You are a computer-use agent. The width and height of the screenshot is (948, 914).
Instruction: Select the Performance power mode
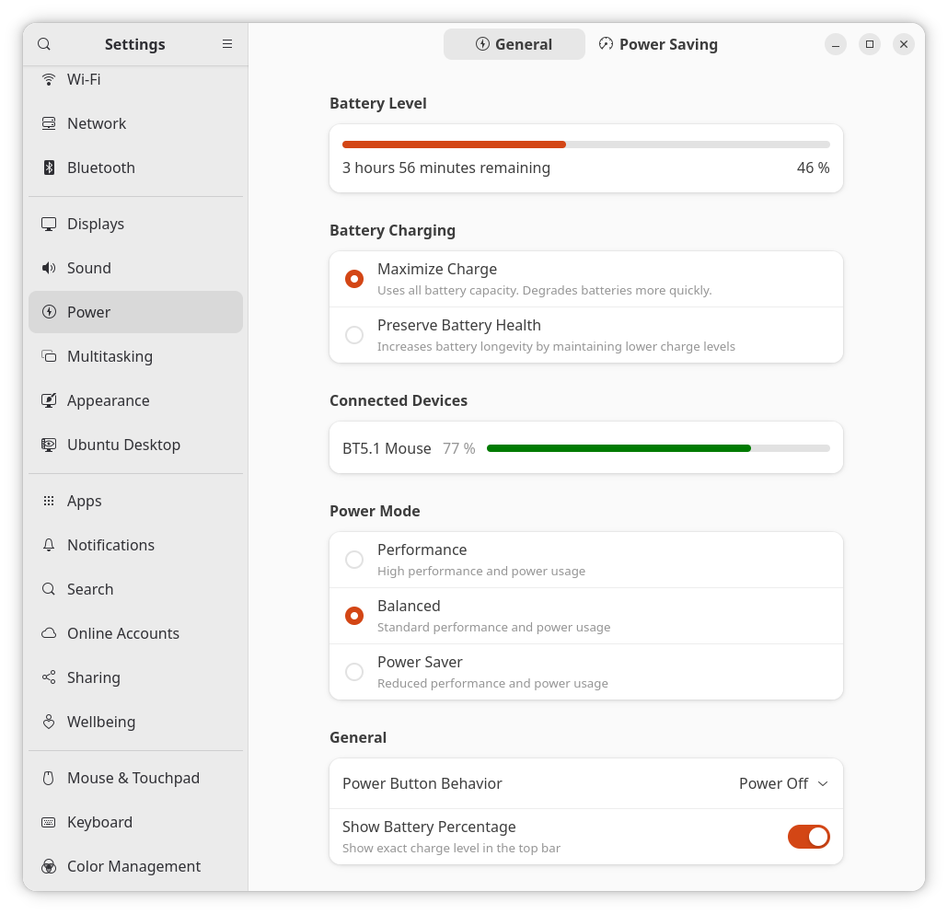pyautogui.click(x=354, y=560)
